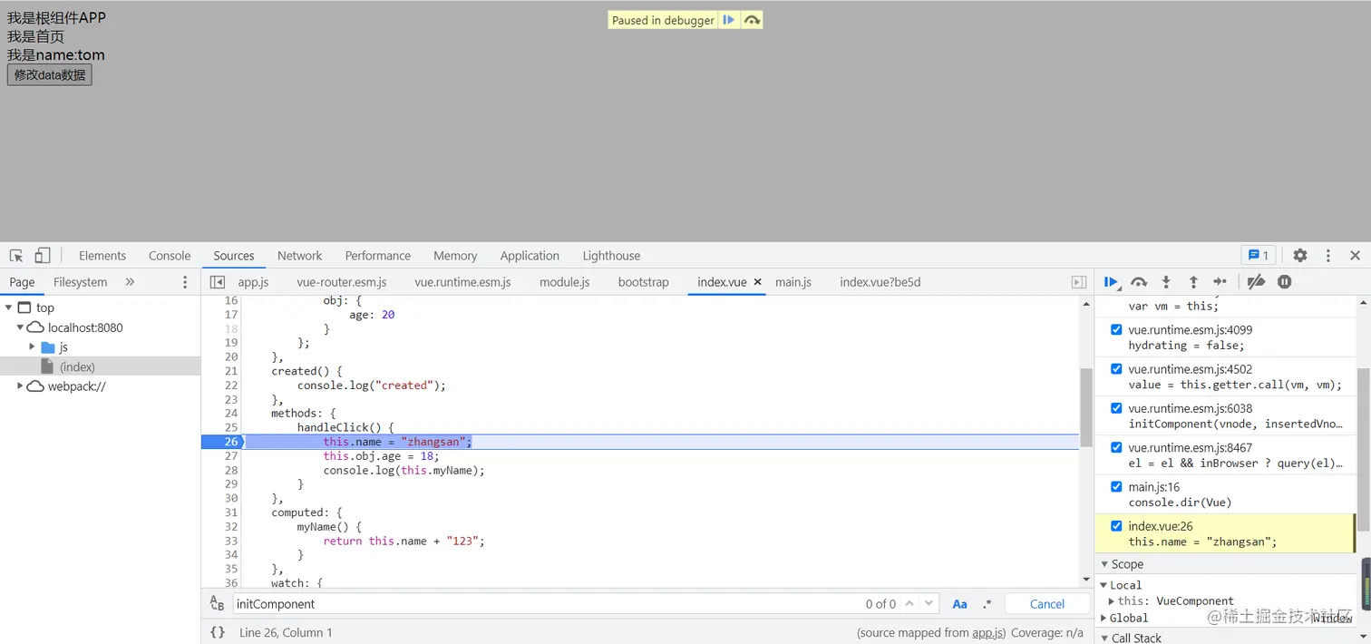Screen dimensions: 1371x644
Task: Open the issues counter badge
Action: [x=1259, y=255]
